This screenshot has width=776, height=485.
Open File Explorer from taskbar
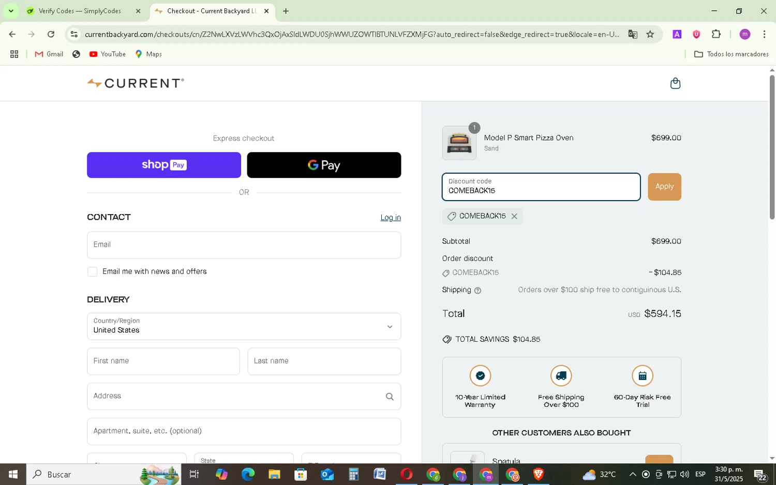pos(274,474)
